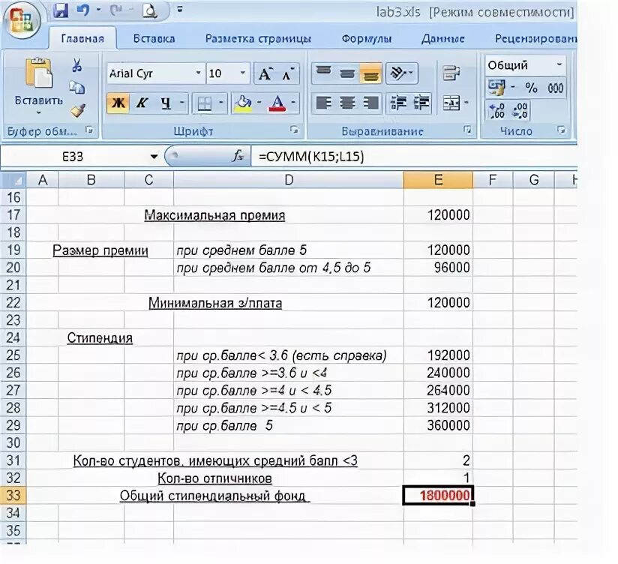
Task: Open underline style dropdown arrow
Action: [182, 103]
